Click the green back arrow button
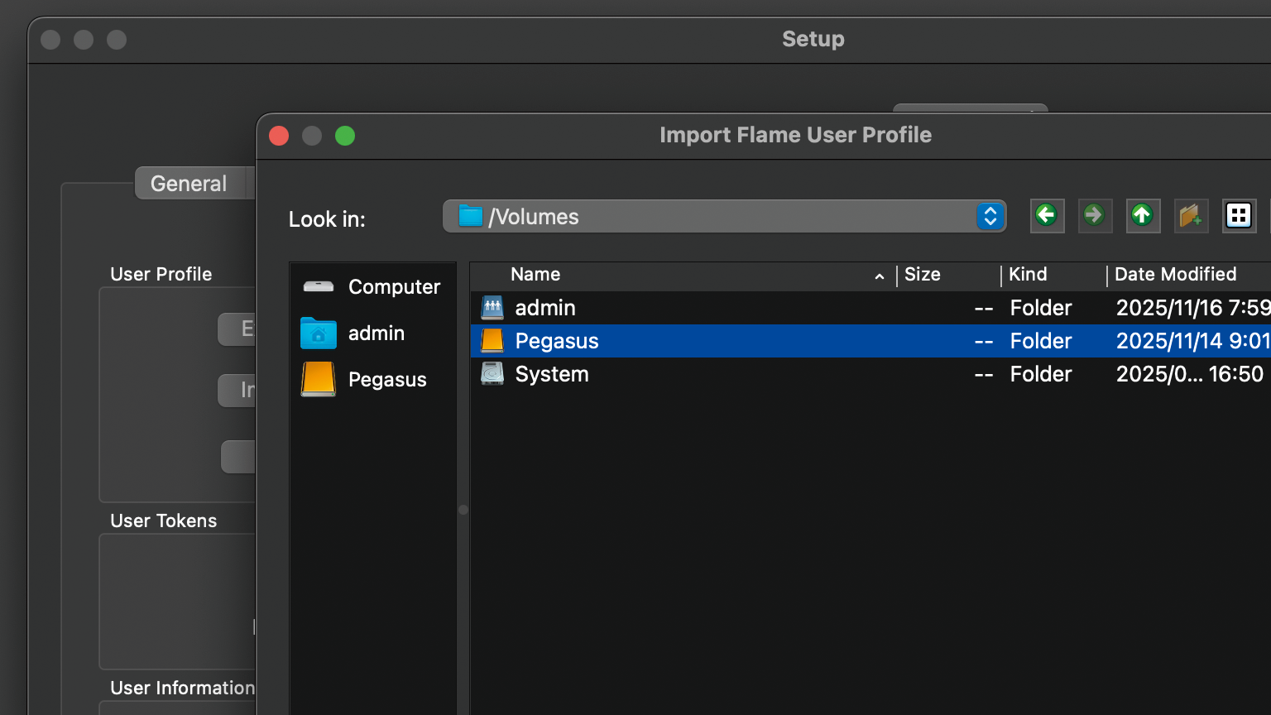The width and height of the screenshot is (1271, 715). [x=1047, y=216]
